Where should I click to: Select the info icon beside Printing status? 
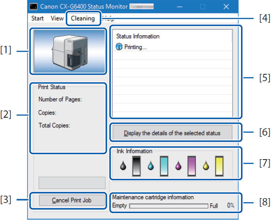pos(119,47)
